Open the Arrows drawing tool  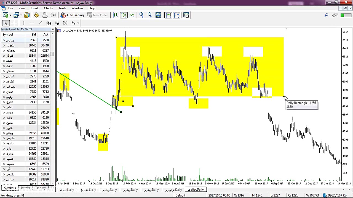point(73,23)
